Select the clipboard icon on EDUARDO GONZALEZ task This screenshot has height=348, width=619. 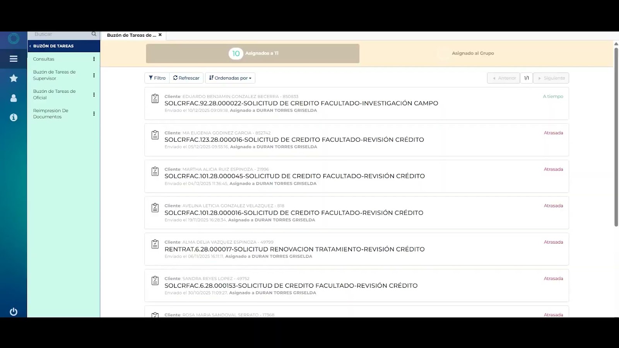[x=155, y=99]
